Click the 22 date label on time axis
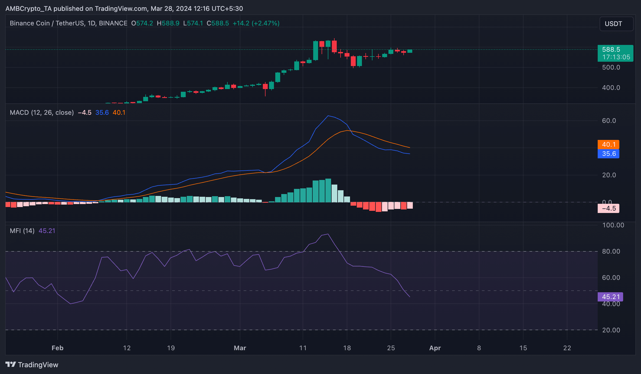The height and width of the screenshot is (374, 641). [x=567, y=348]
